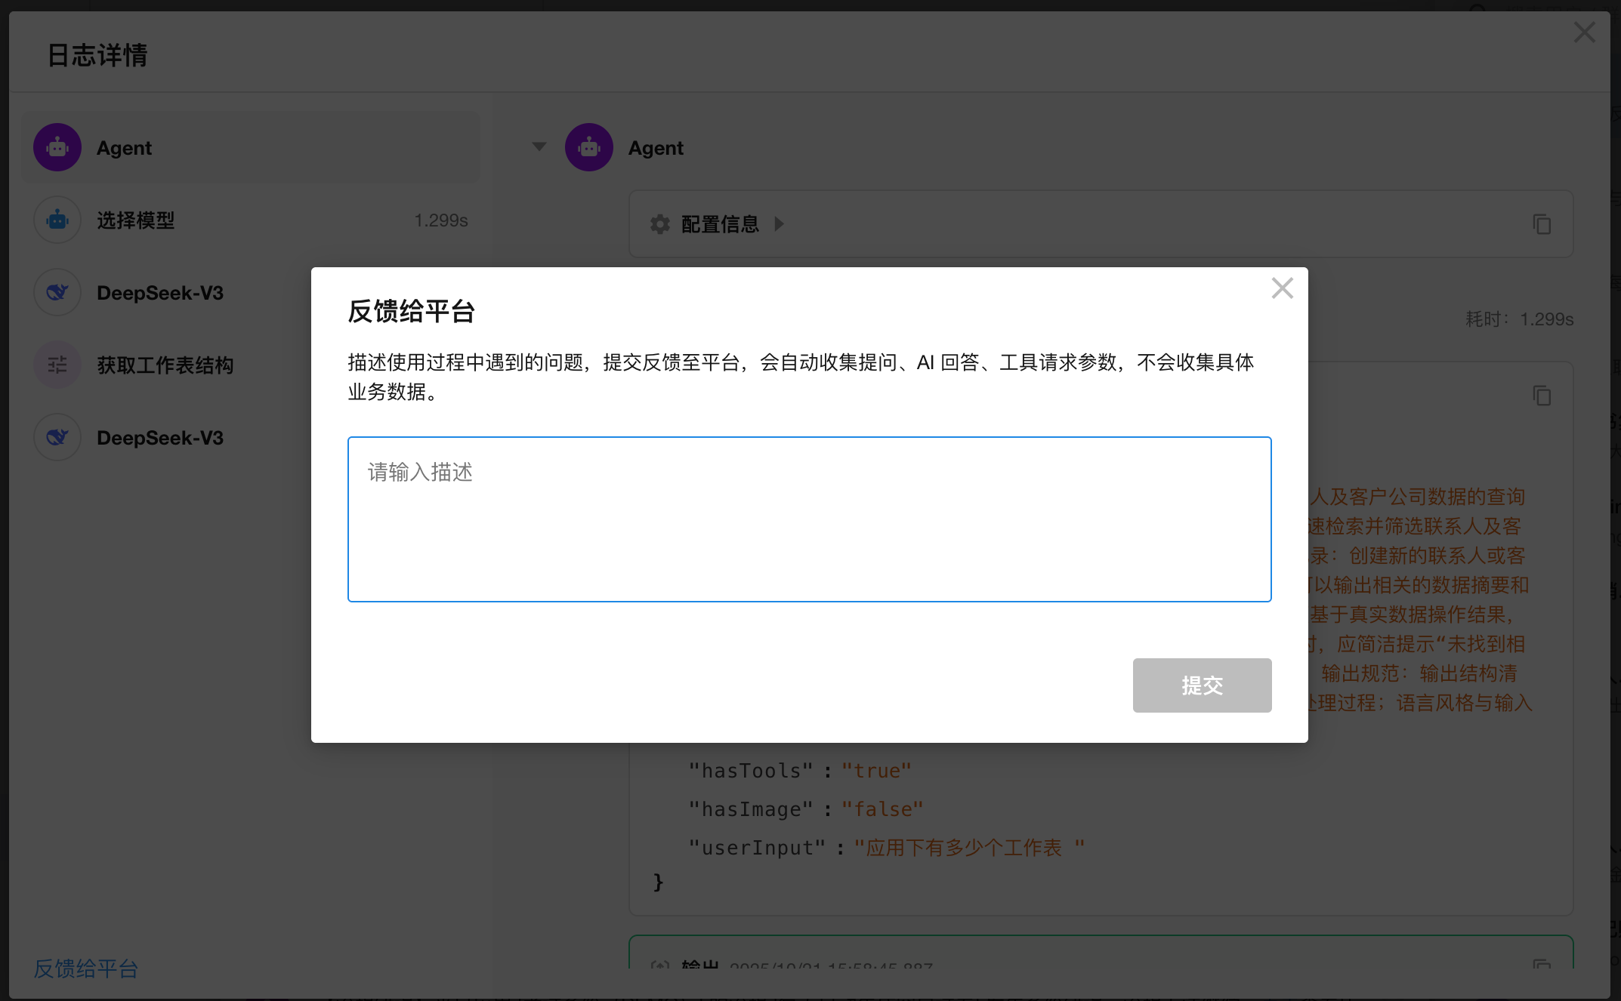
Task: Focus the 请输入描述 description text area
Action: tap(809, 519)
